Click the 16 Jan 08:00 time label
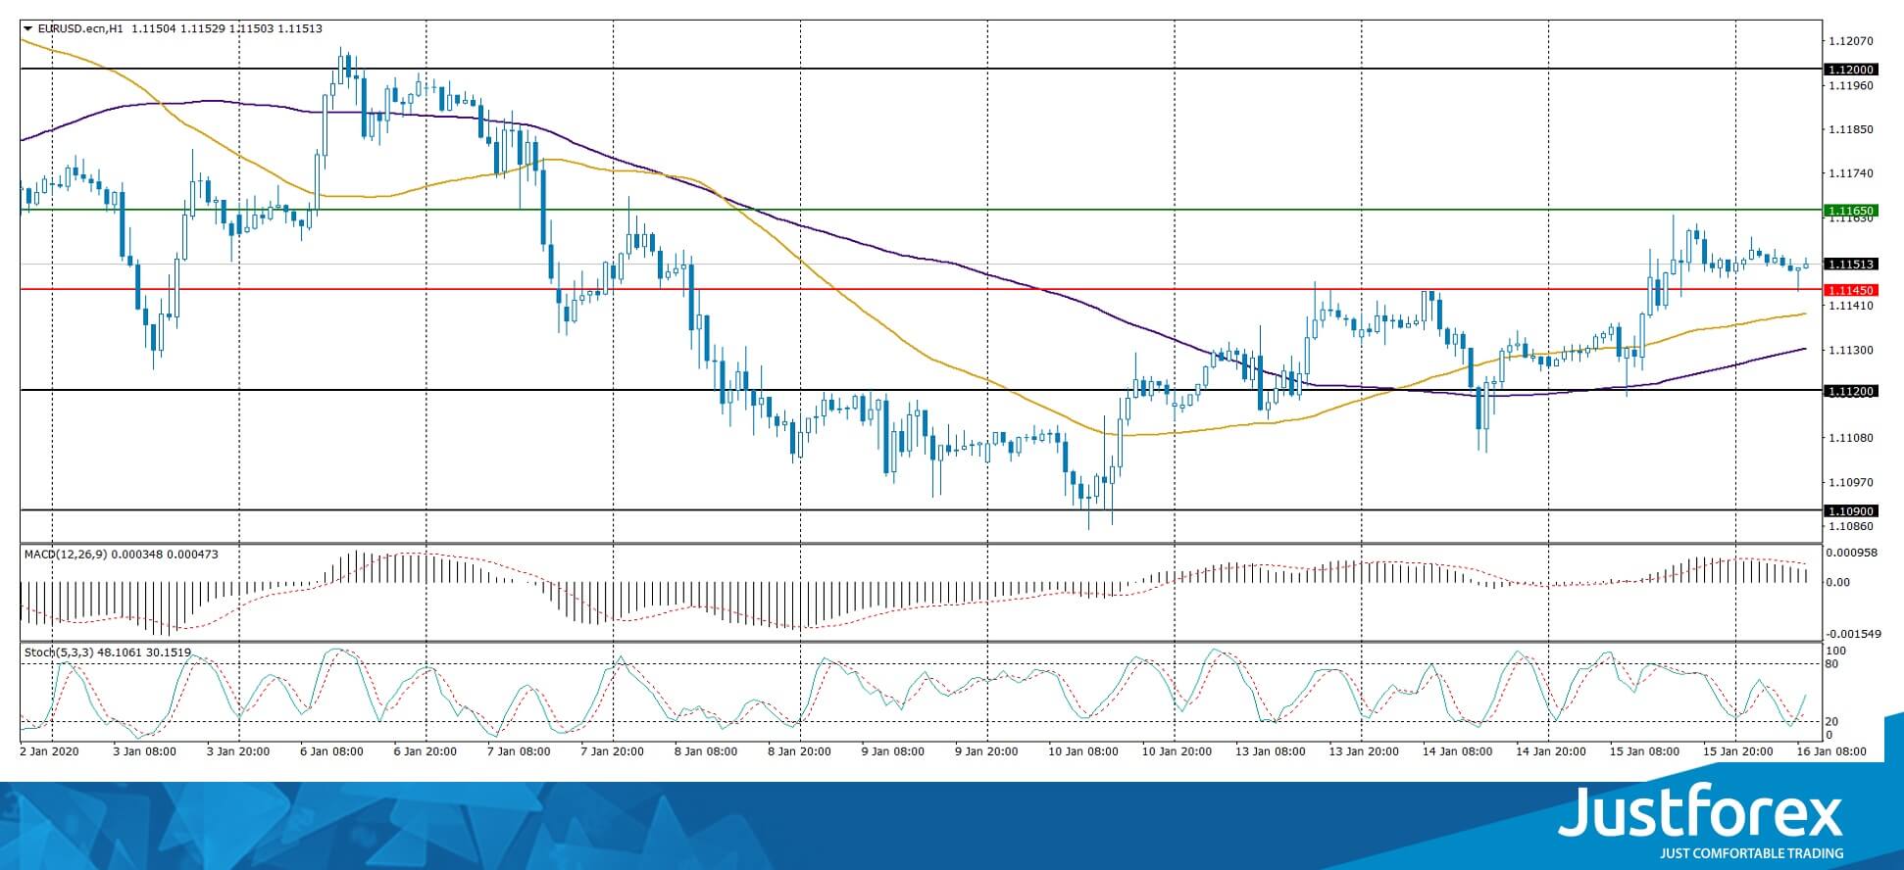 click(x=1831, y=752)
